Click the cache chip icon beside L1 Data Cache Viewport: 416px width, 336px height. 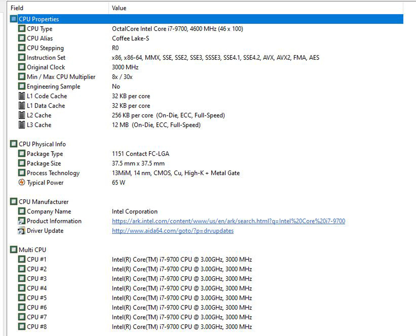[22, 106]
